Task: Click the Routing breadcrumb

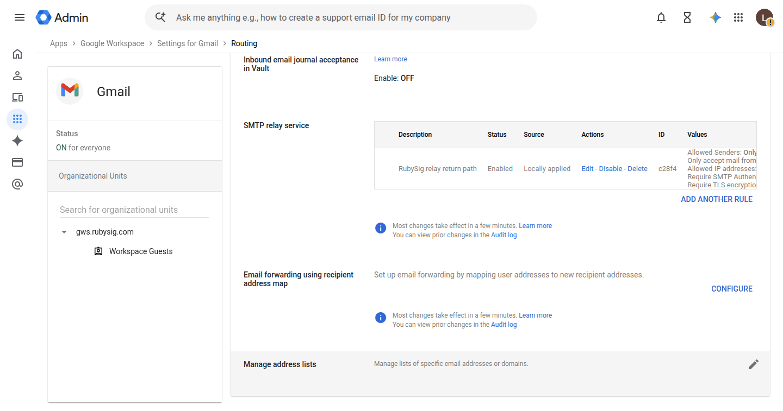Action: pos(244,43)
